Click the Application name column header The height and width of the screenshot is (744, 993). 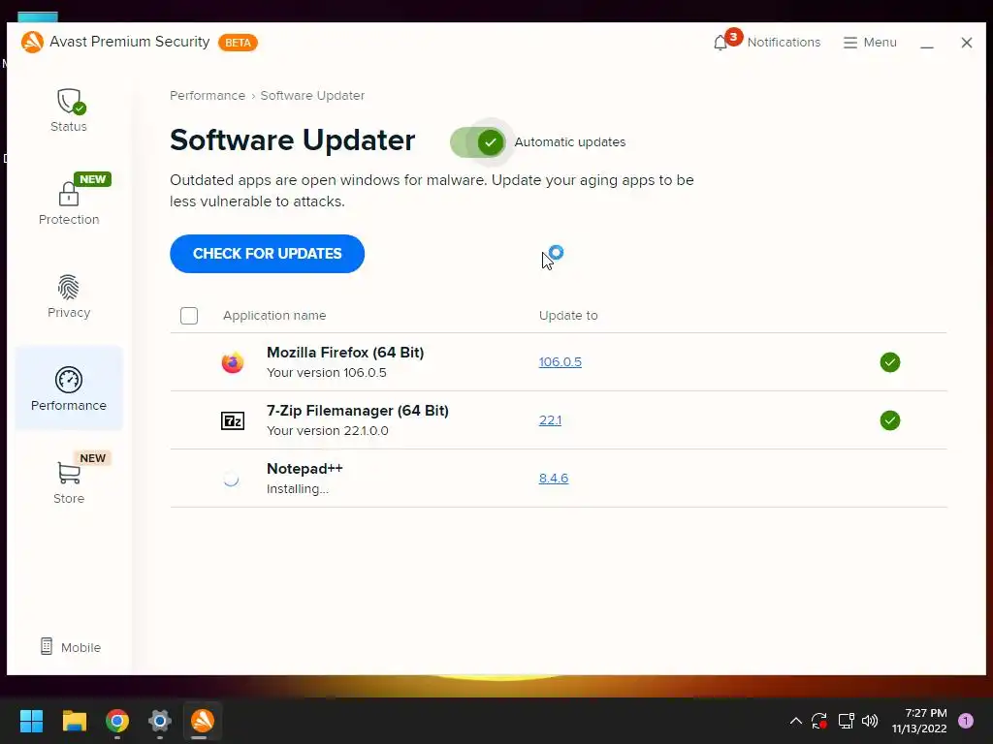click(x=274, y=315)
